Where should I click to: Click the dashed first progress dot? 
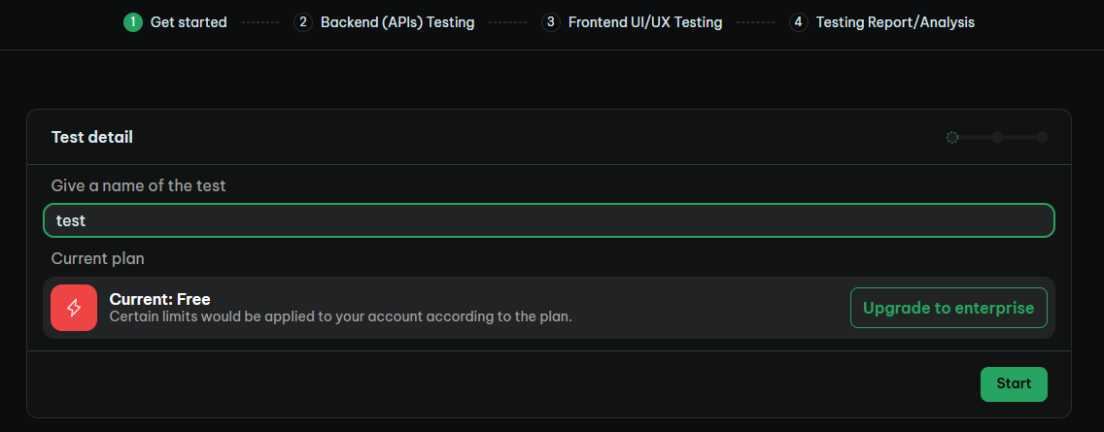pyautogui.click(x=952, y=137)
